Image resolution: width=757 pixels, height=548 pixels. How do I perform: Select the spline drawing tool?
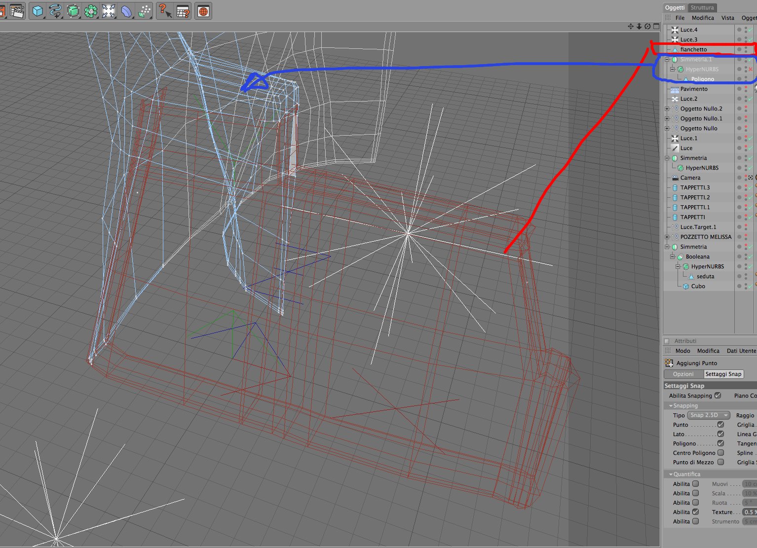tap(55, 11)
